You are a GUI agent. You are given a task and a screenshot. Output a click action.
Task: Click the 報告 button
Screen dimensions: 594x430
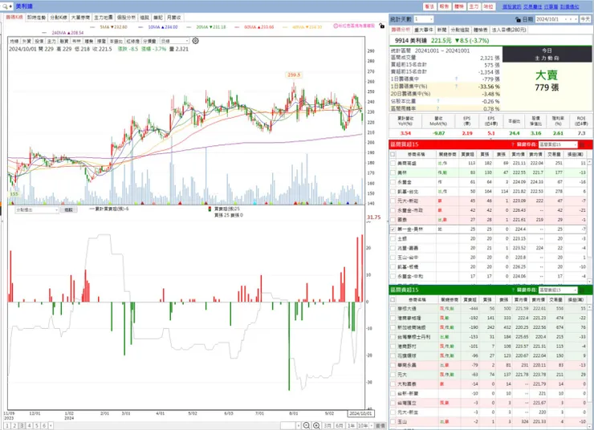click(x=444, y=6)
